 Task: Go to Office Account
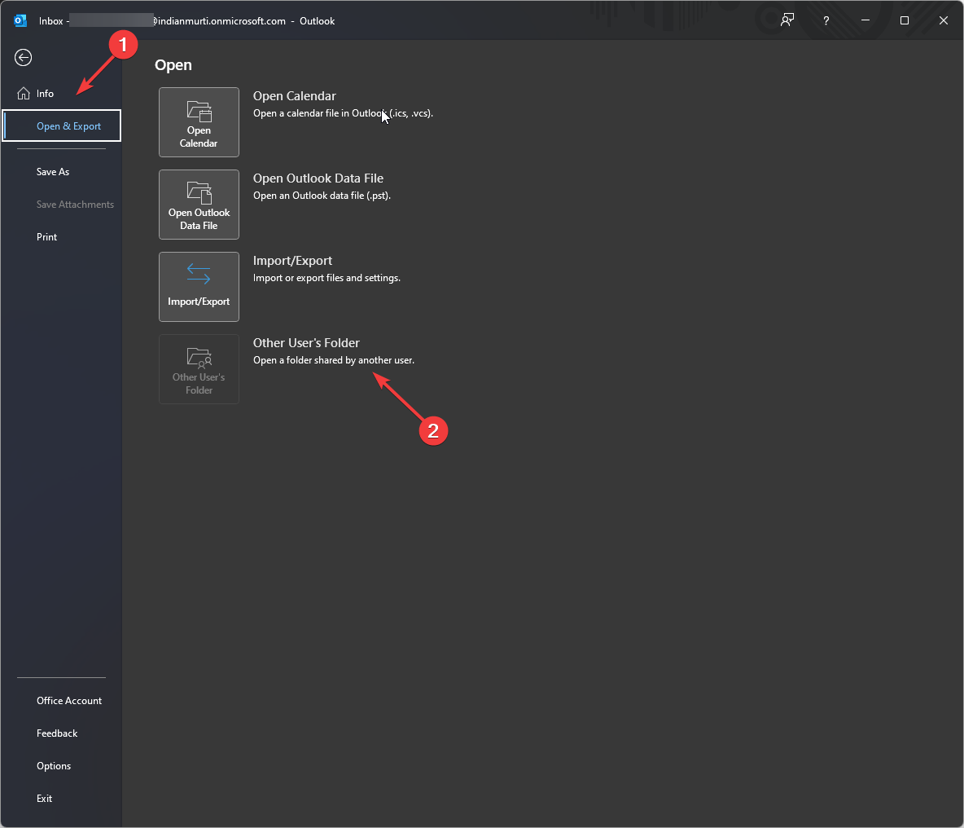coord(69,701)
